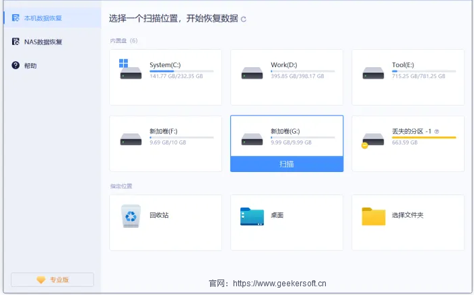The height and width of the screenshot is (295, 474).
Task: Click the refresh icon beside the page title
Action: click(x=244, y=19)
